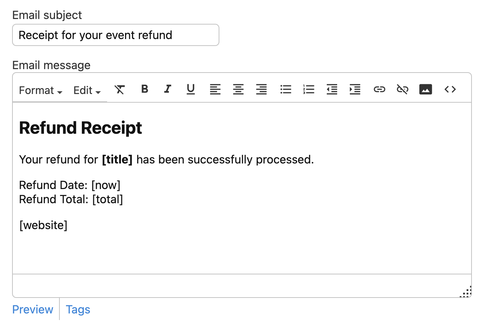Expand the Edit dropdown menu
The width and height of the screenshot is (485, 329).
(87, 91)
